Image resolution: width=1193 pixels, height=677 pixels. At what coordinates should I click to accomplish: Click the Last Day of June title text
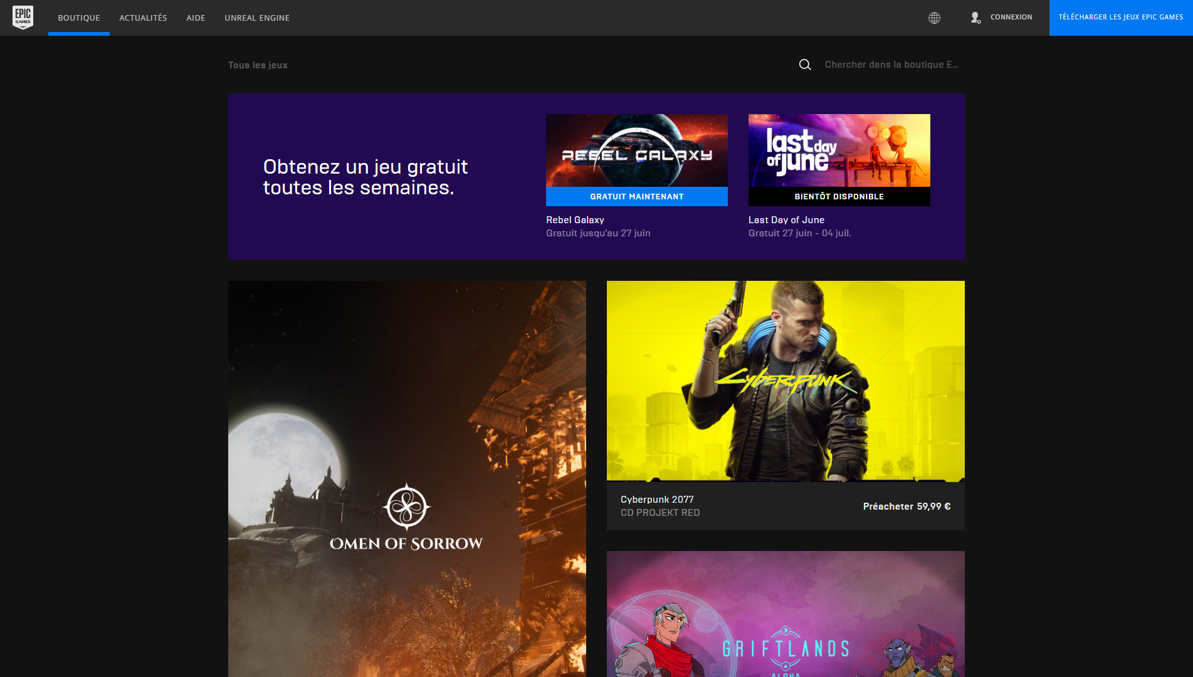coord(786,220)
